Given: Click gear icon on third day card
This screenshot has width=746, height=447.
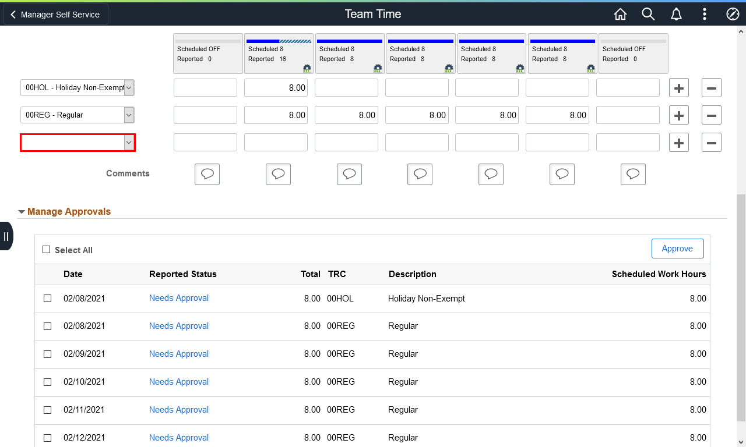Looking at the screenshot, I should 378,68.
